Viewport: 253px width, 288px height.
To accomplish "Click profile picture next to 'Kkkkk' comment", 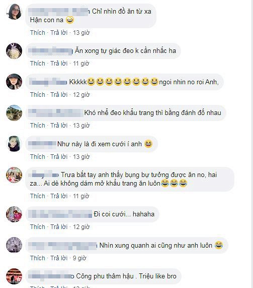I will point(14,82).
